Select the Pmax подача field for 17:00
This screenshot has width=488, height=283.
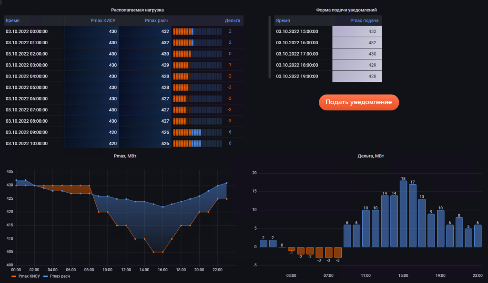[x=356, y=54]
